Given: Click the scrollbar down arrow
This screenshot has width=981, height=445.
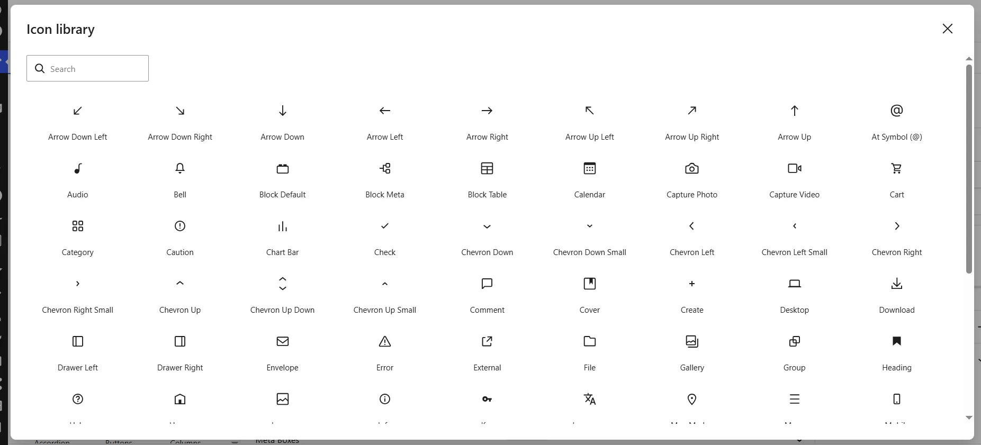Looking at the screenshot, I should pyautogui.click(x=969, y=417).
